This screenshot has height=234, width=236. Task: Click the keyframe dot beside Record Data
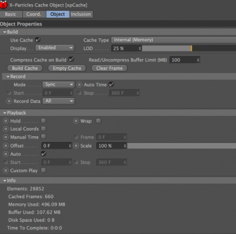[x=9, y=101]
